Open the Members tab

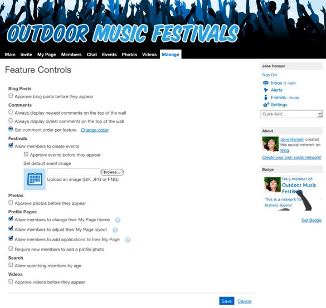(71, 55)
